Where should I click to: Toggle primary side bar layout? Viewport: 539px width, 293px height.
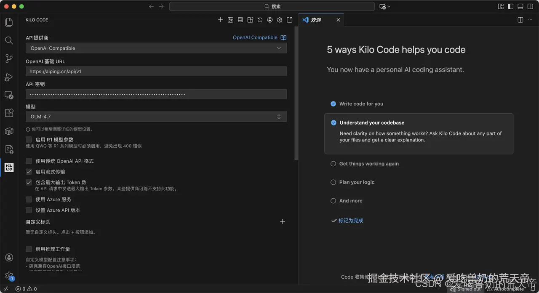point(510,6)
